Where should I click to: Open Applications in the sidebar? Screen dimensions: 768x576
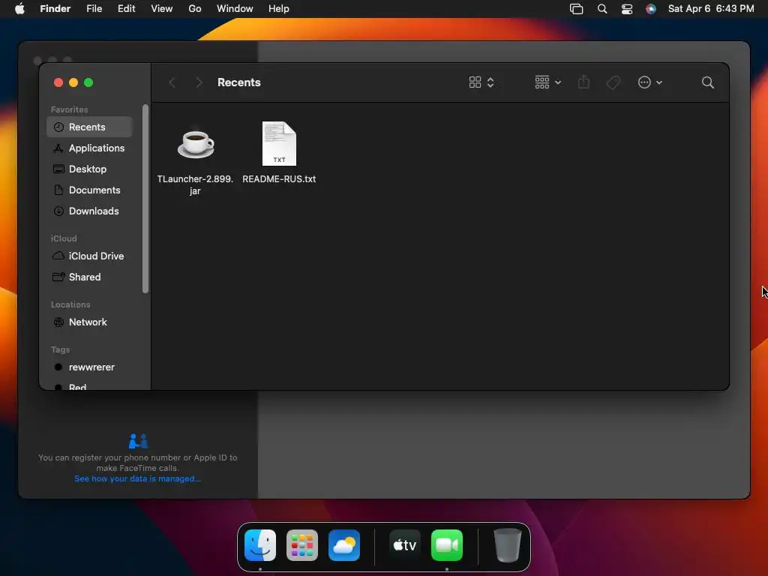[90, 148]
